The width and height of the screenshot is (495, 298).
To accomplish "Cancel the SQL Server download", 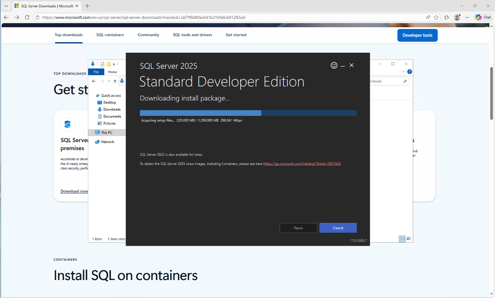I will (x=338, y=228).
